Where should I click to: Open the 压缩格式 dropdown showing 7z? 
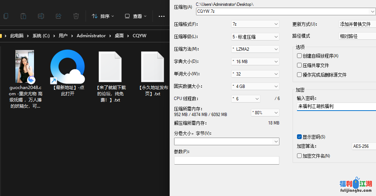[255, 24]
